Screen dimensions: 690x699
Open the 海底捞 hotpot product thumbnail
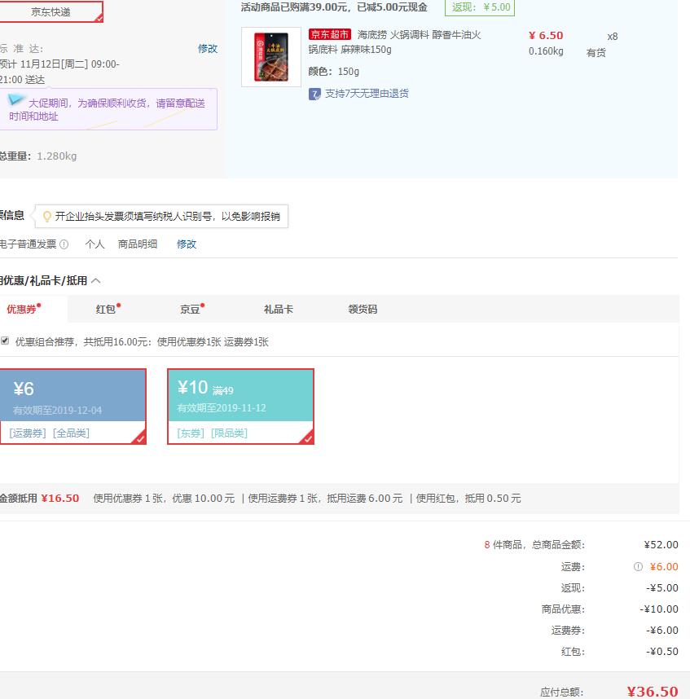point(271,57)
